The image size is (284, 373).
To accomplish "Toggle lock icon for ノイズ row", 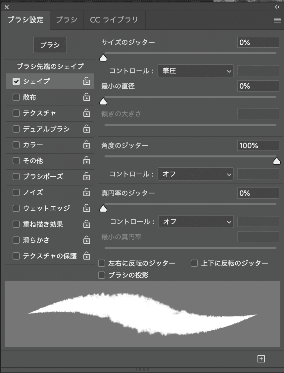I will (x=87, y=192).
